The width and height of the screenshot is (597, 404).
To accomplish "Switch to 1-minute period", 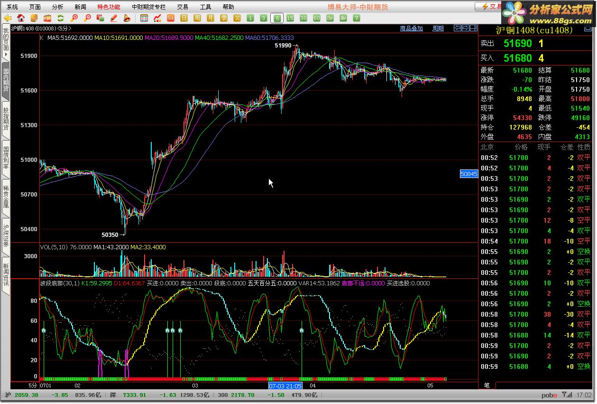I will (x=250, y=18).
